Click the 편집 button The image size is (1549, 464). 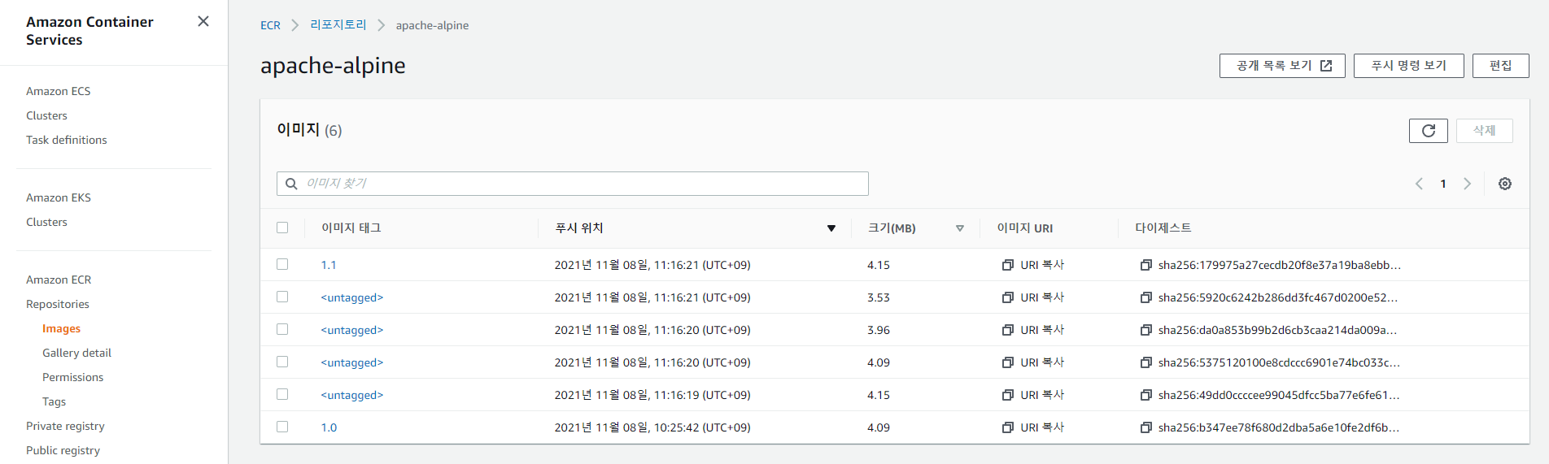point(1501,66)
